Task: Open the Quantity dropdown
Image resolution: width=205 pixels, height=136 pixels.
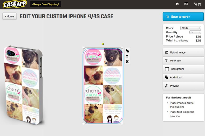Action: [195, 32]
